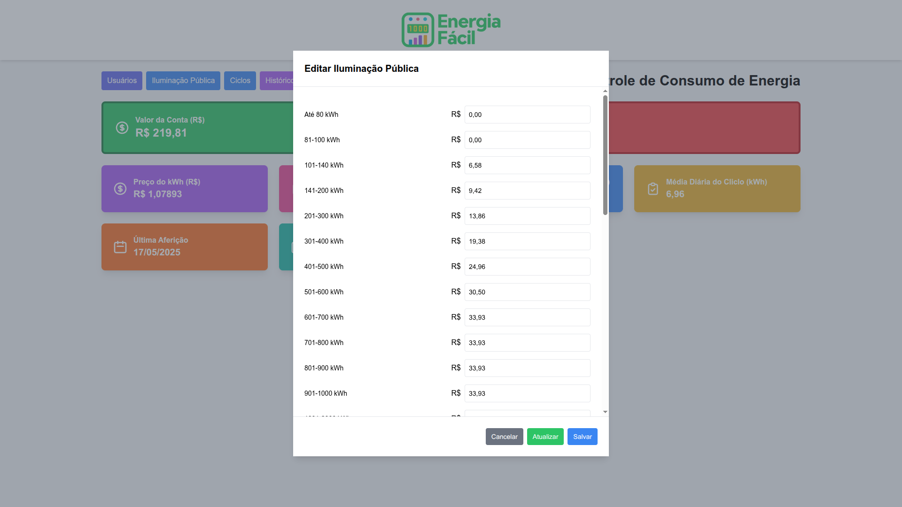Open the Iluminação Pública menu button
902x507 pixels.
[183, 81]
